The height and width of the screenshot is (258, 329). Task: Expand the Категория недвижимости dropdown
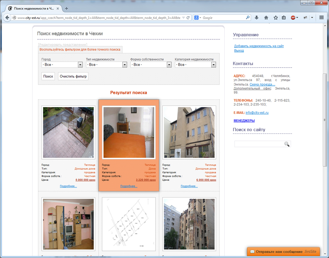coord(195,65)
